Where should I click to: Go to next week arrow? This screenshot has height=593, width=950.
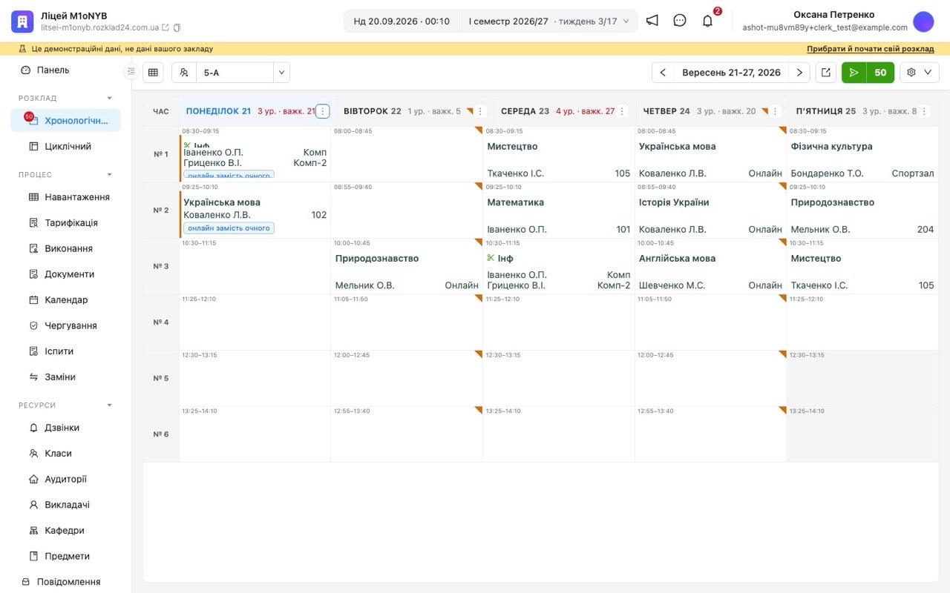coord(799,73)
